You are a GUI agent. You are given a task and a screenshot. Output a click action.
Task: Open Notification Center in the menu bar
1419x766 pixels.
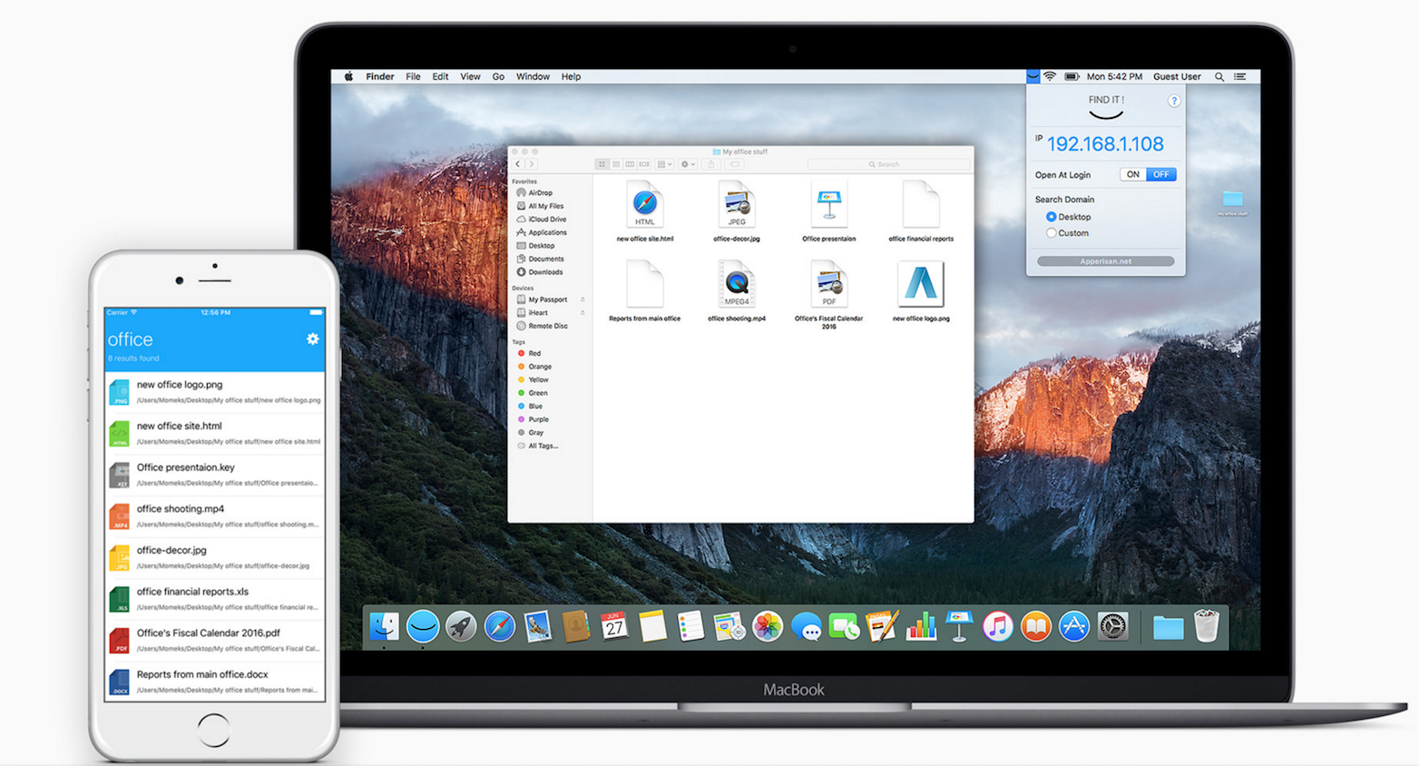(1240, 76)
